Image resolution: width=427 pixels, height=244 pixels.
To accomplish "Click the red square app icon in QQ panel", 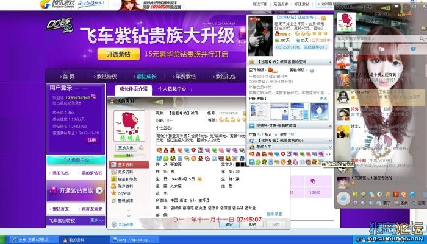I will [x=396, y=194].
